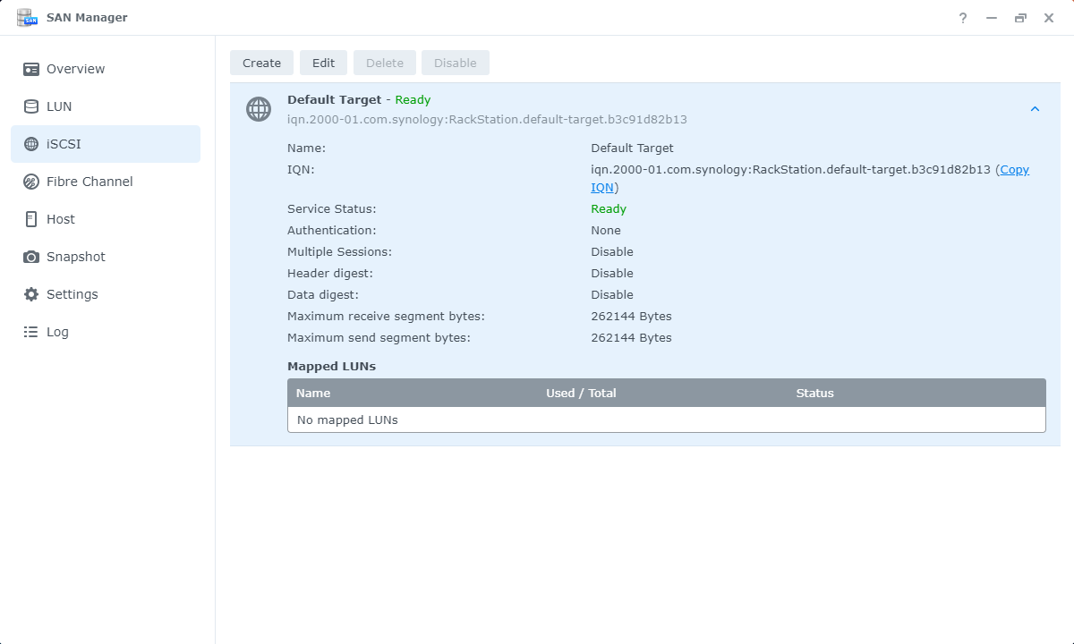This screenshot has width=1074, height=644.
Task: Click the Log list icon
Action: coord(31,332)
